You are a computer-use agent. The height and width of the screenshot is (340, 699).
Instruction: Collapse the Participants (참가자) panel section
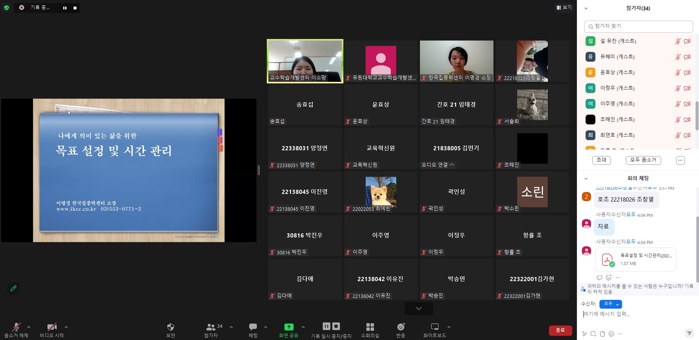586,8
